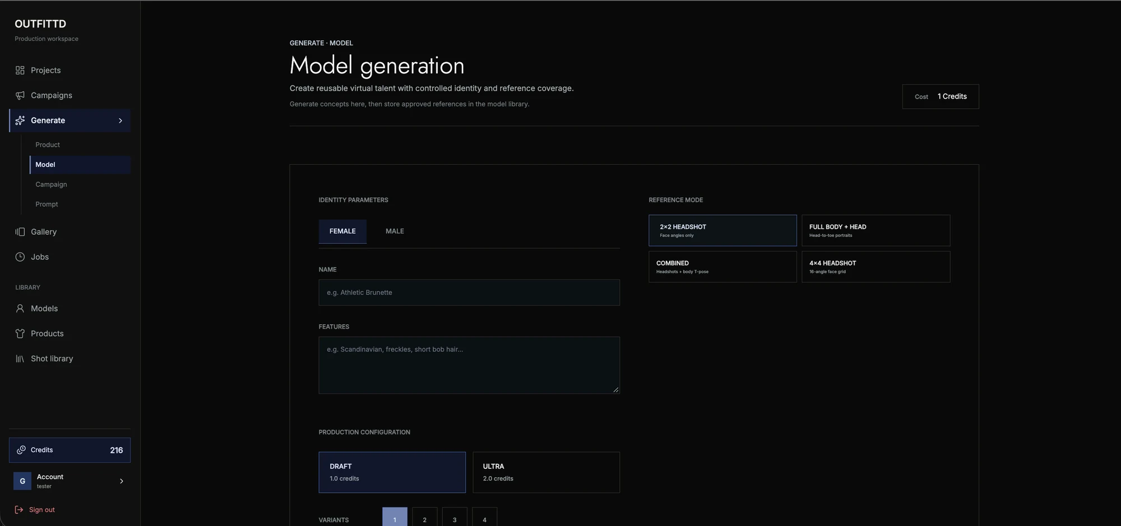Click the IDENTITY PARAMETERS label
Viewport: 1121px width, 526px height.
(x=353, y=200)
